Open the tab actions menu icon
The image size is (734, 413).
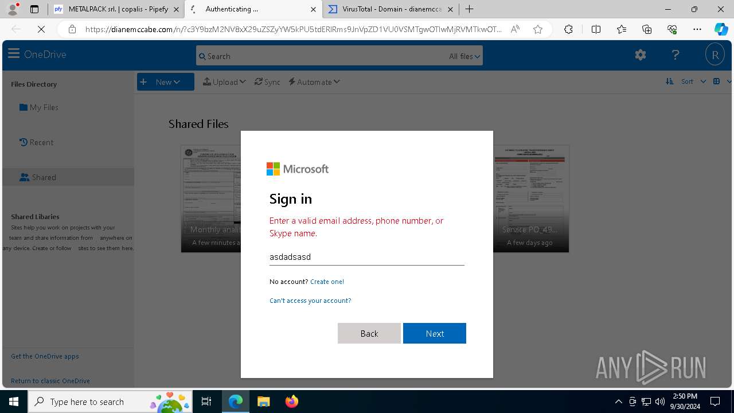click(34, 9)
